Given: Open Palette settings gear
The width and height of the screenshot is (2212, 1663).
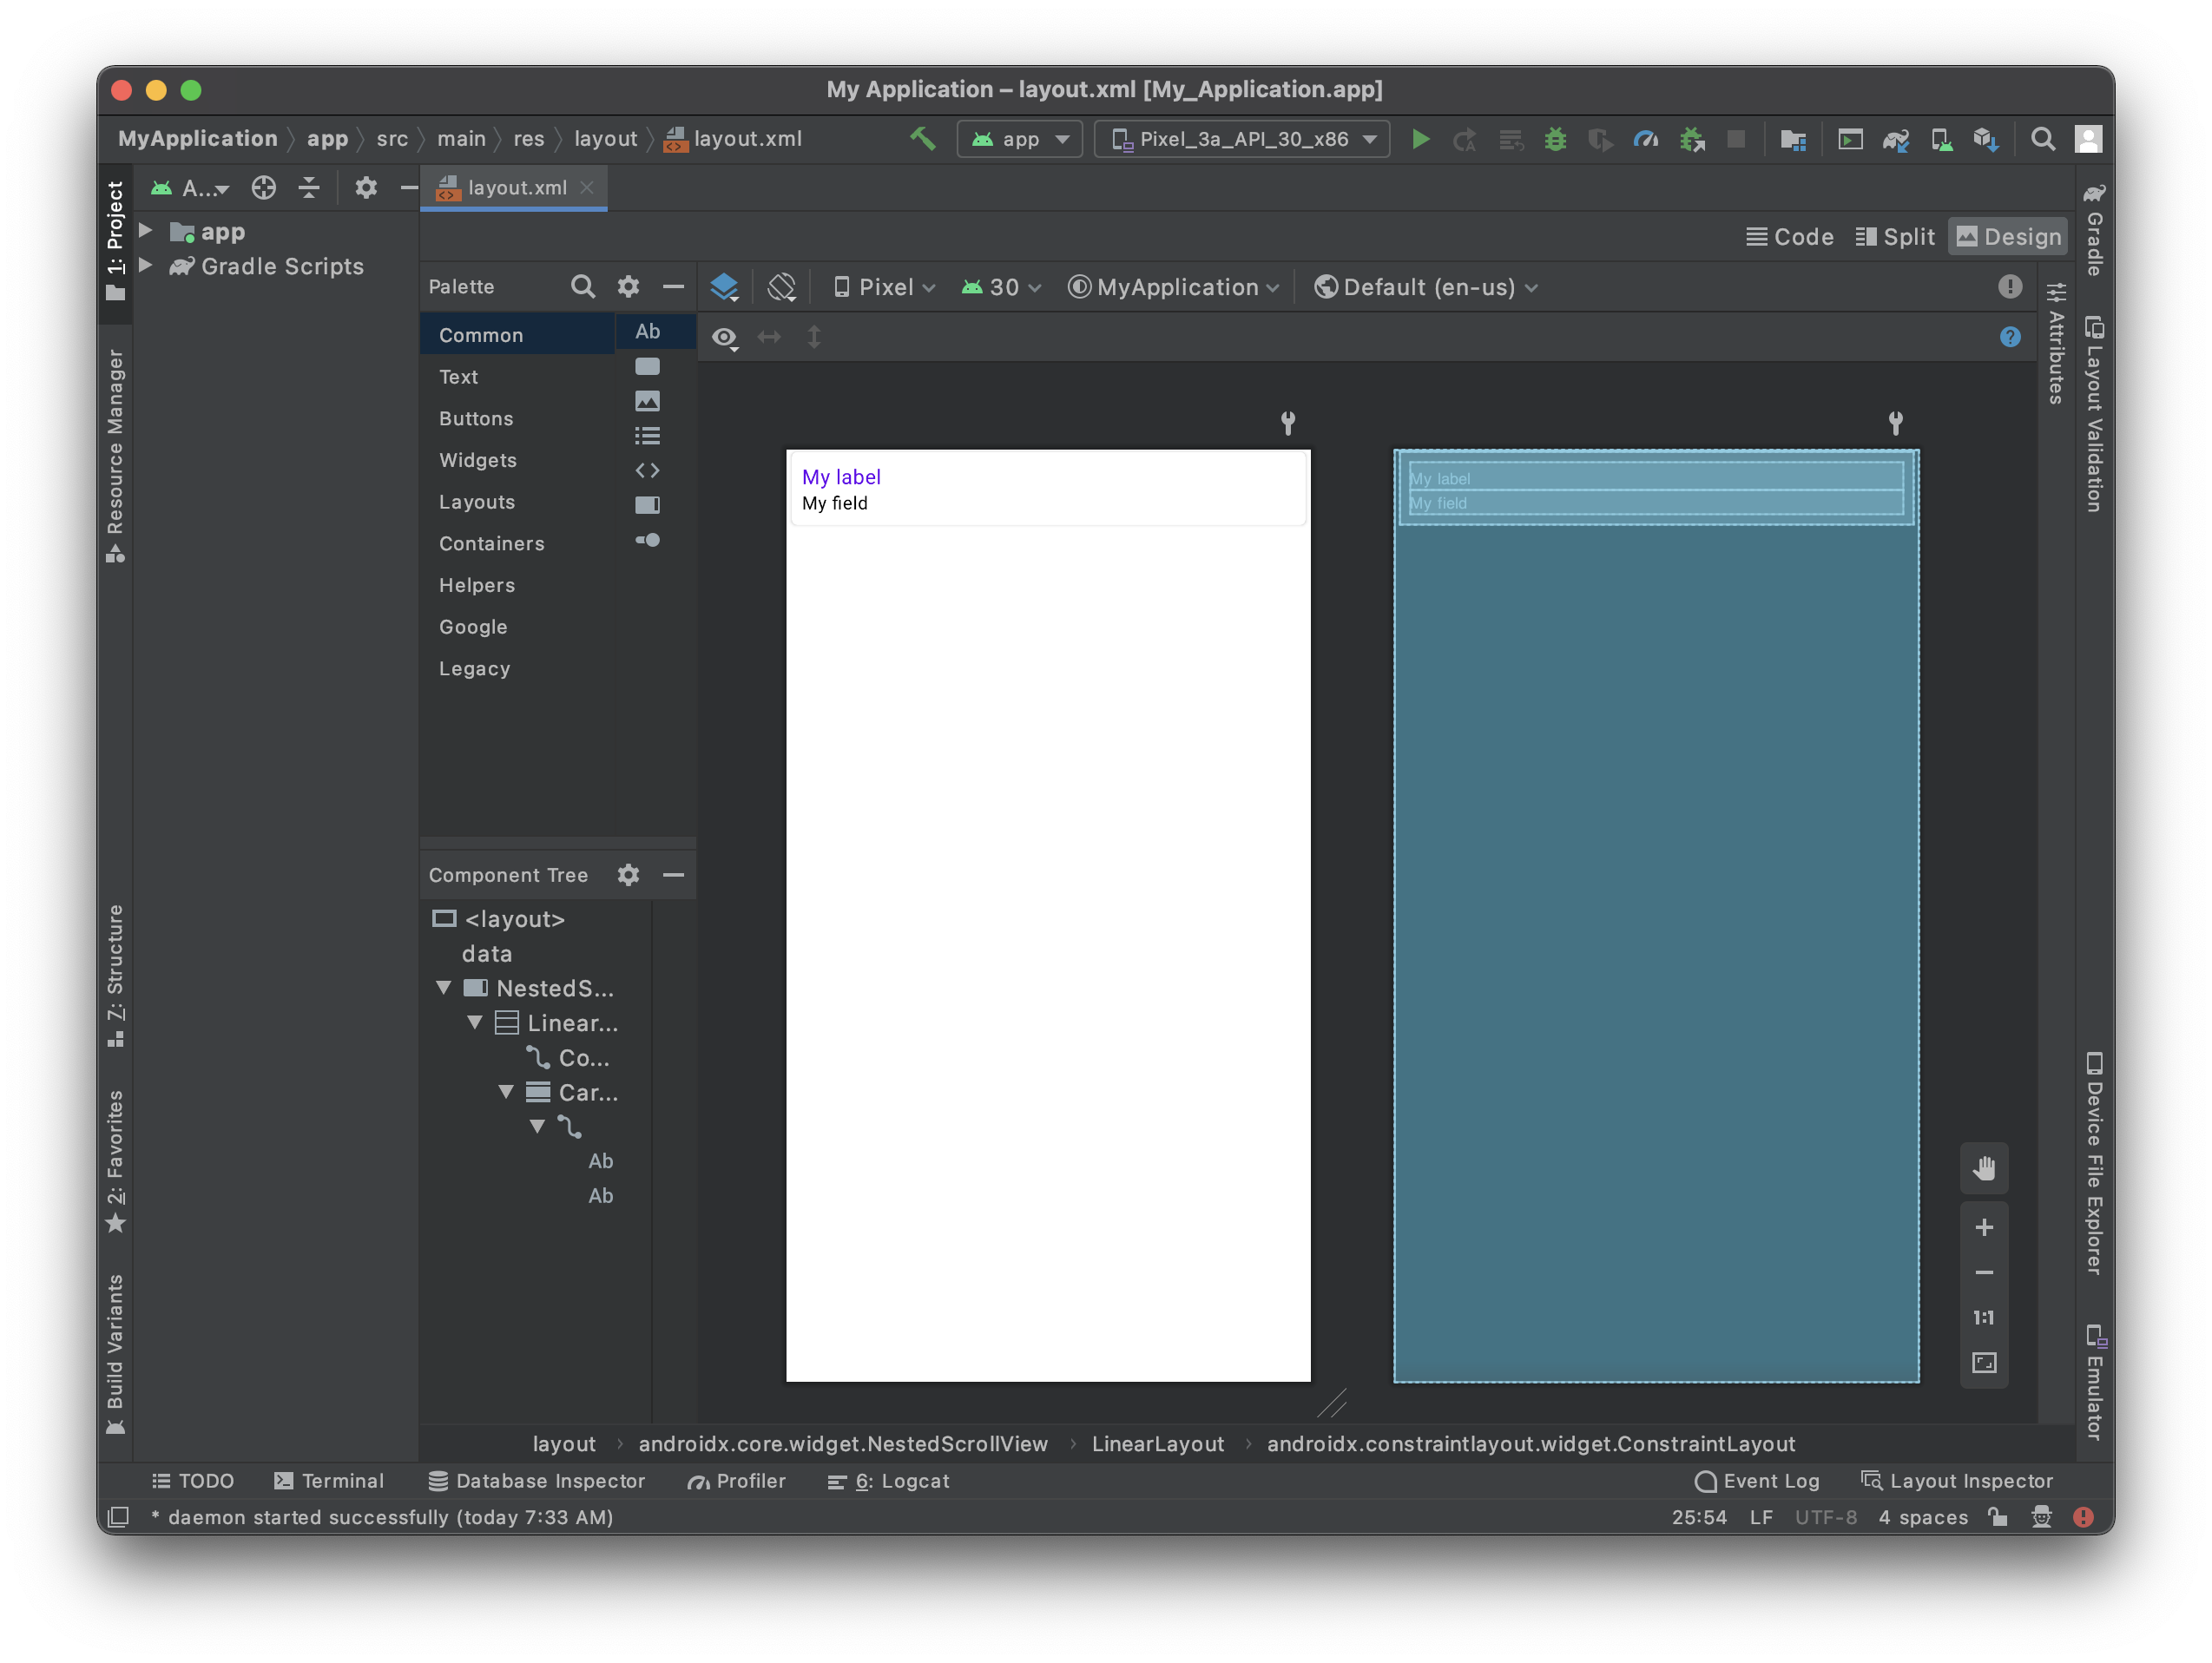Looking at the screenshot, I should (x=628, y=287).
